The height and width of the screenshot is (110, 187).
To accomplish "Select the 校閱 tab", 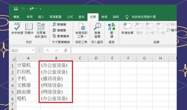I will (93, 17).
